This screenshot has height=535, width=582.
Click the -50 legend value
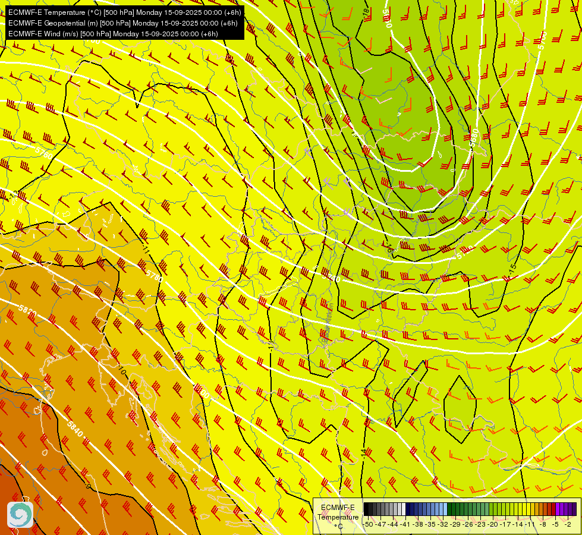tap(368, 525)
